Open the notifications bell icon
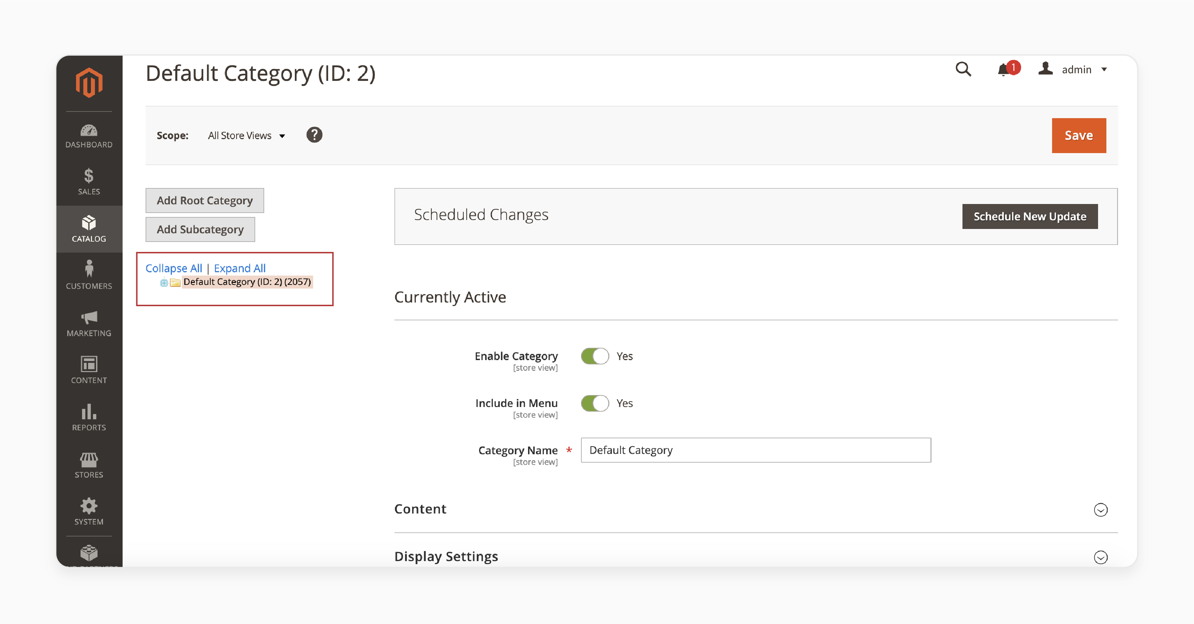The height and width of the screenshot is (624, 1194). [x=1004, y=70]
